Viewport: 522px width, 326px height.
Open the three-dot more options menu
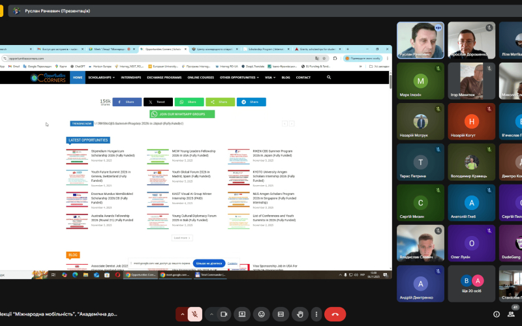315,314
